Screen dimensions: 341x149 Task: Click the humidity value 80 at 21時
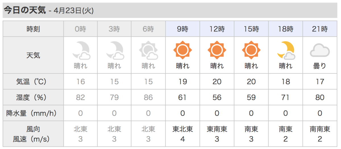320,98
